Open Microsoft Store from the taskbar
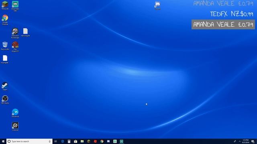The height and width of the screenshot is (144, 257). [75, 141]
